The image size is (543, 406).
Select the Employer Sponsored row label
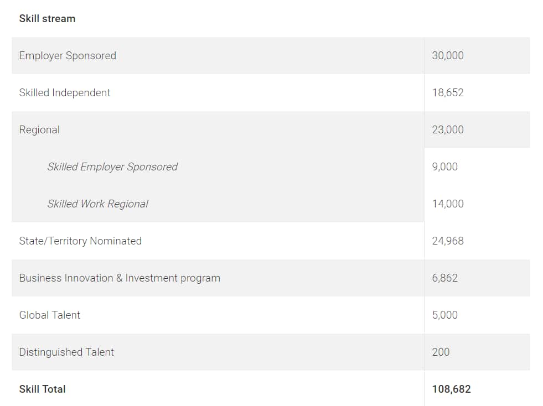tap(68, 56)
